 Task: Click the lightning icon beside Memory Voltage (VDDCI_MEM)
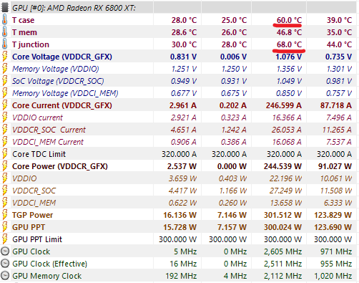(4, 93)
